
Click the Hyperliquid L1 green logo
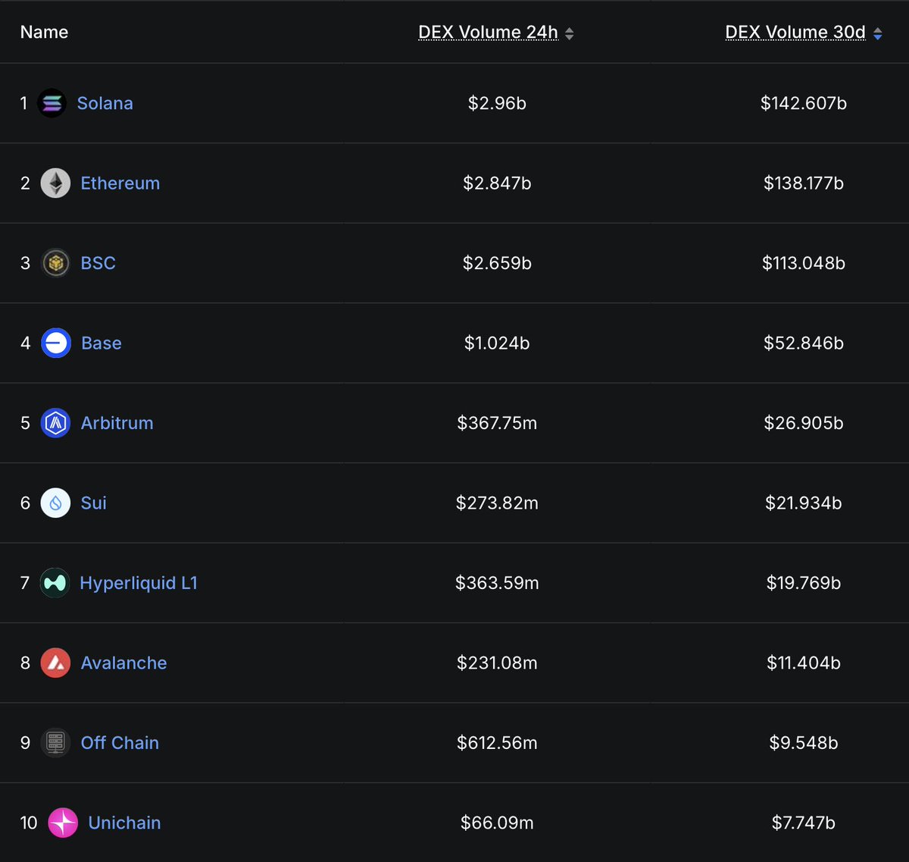[55, 582]
